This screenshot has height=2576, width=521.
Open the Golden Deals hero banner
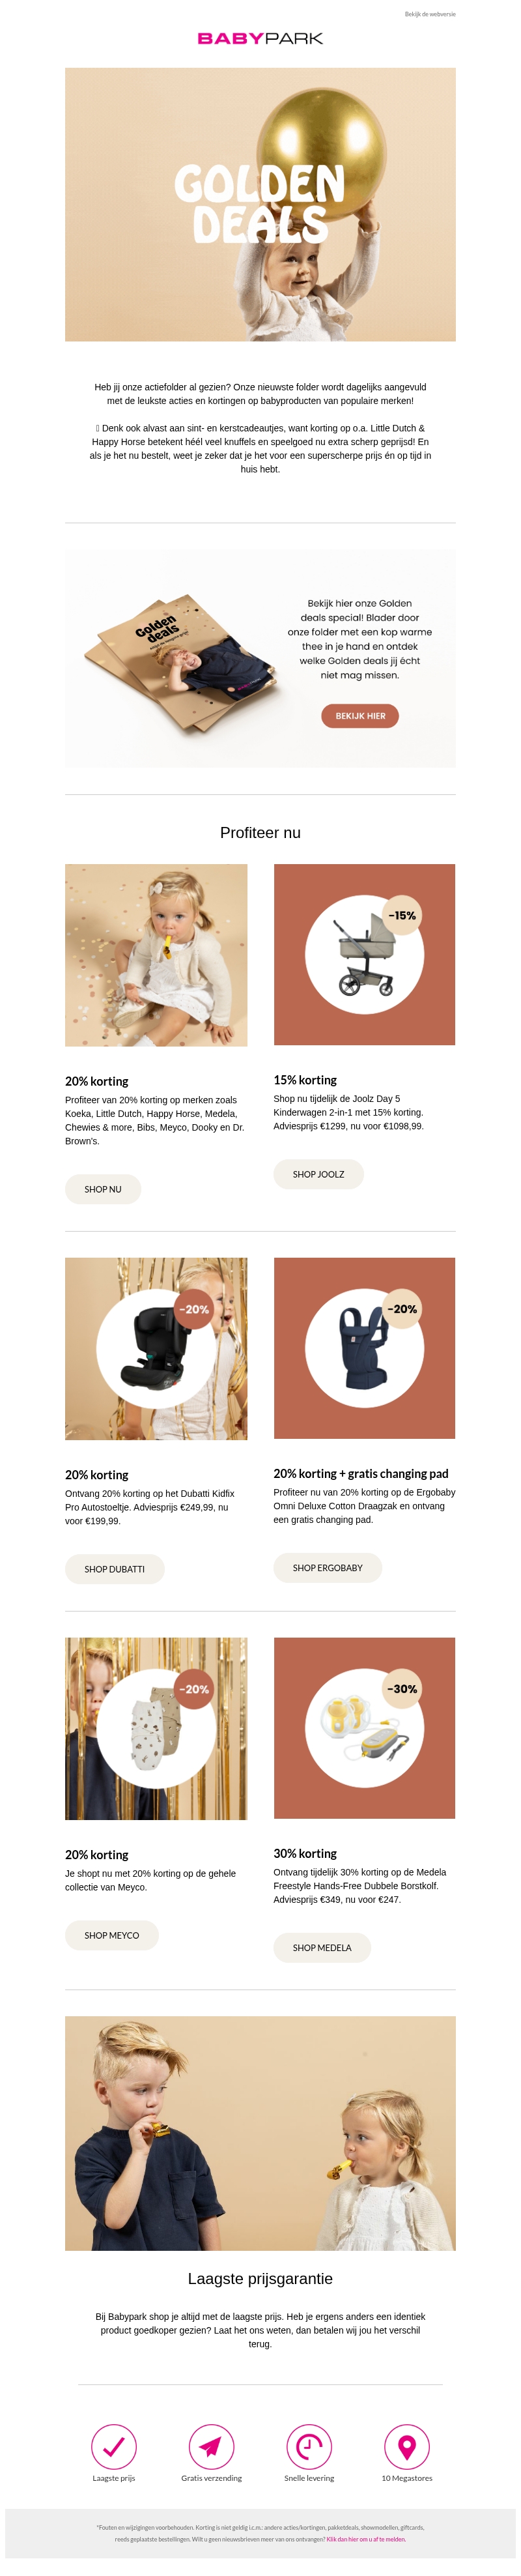tap(260, 204)
